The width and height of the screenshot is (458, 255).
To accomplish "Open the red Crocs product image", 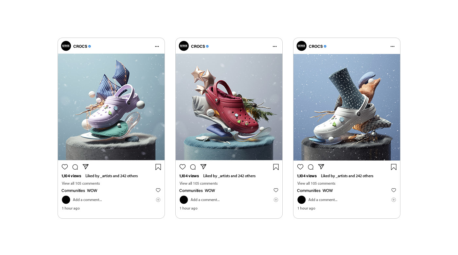I will pos(229,107).
